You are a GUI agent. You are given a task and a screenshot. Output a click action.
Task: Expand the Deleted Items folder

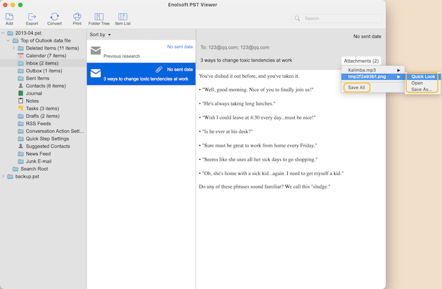click(x=13, y=48)
